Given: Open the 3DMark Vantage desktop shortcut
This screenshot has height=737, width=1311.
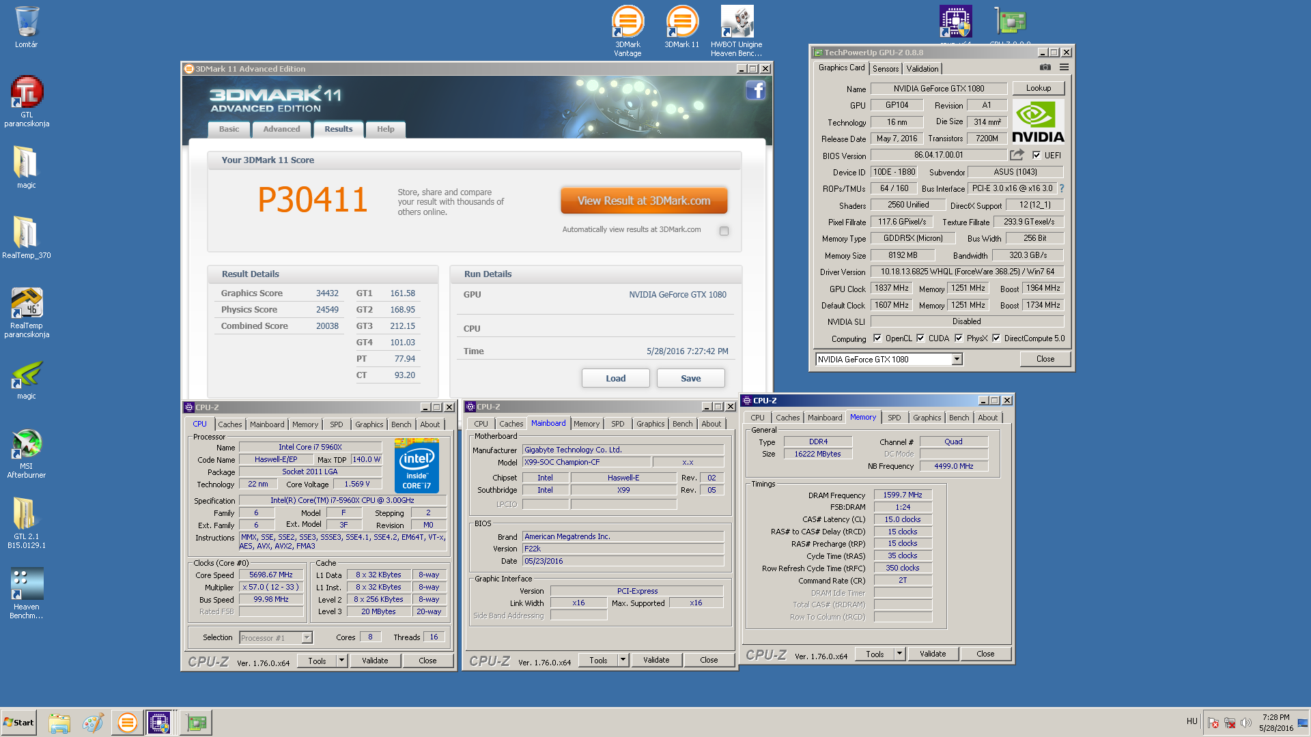Looking at the screenshot, I should [x=628, y=31].
